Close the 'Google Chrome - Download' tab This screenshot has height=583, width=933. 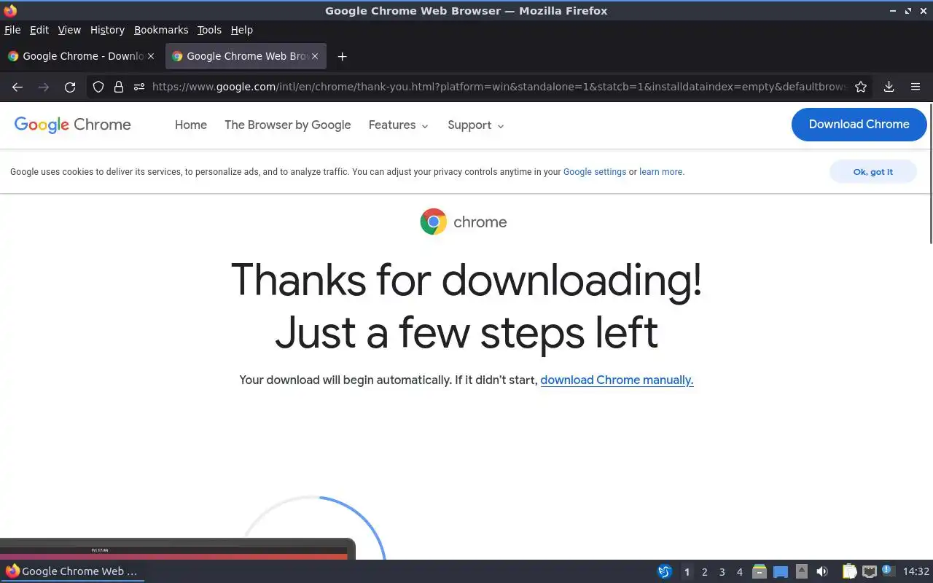click(x=151, y=56)
